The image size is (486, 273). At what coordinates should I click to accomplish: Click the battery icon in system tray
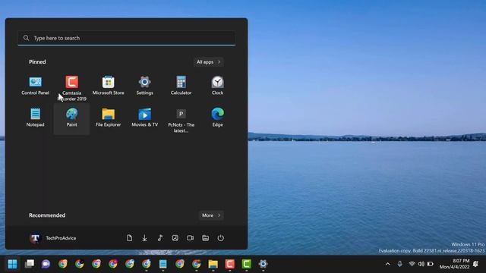431,264
